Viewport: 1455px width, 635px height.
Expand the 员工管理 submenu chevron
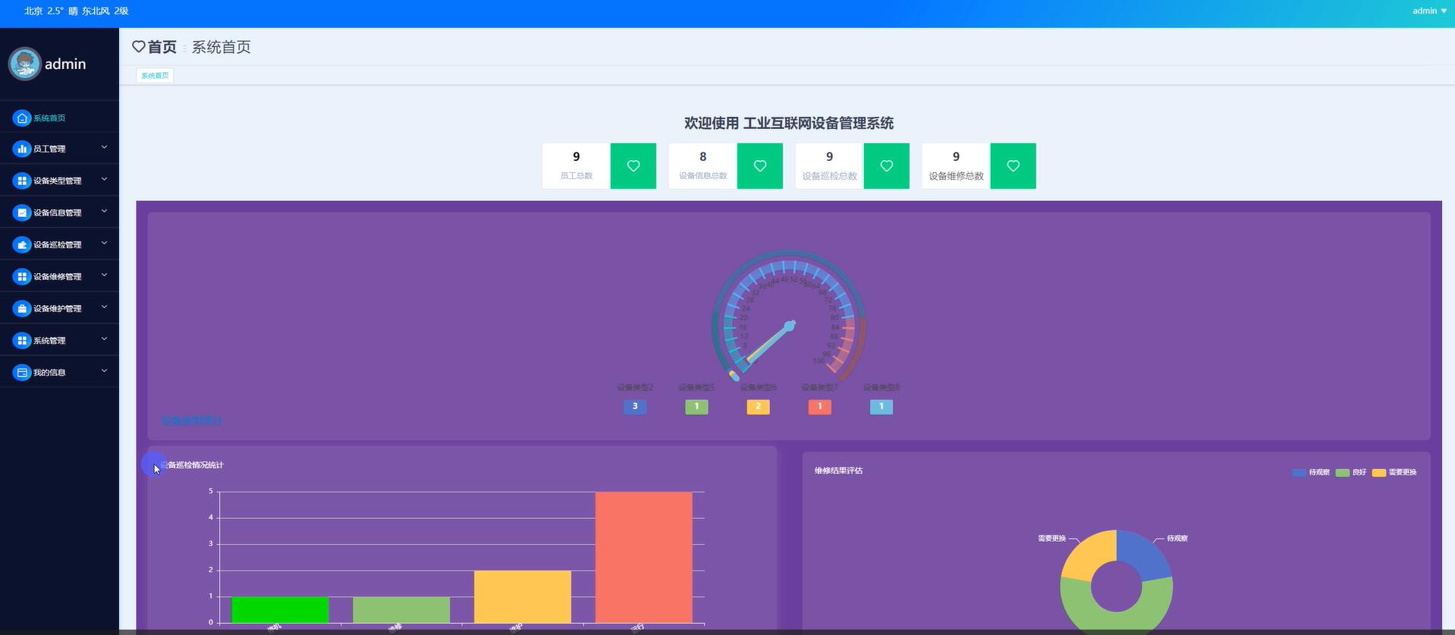[105, 148]
